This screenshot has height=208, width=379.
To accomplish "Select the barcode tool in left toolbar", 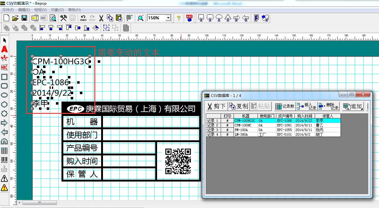I will 4,160.
